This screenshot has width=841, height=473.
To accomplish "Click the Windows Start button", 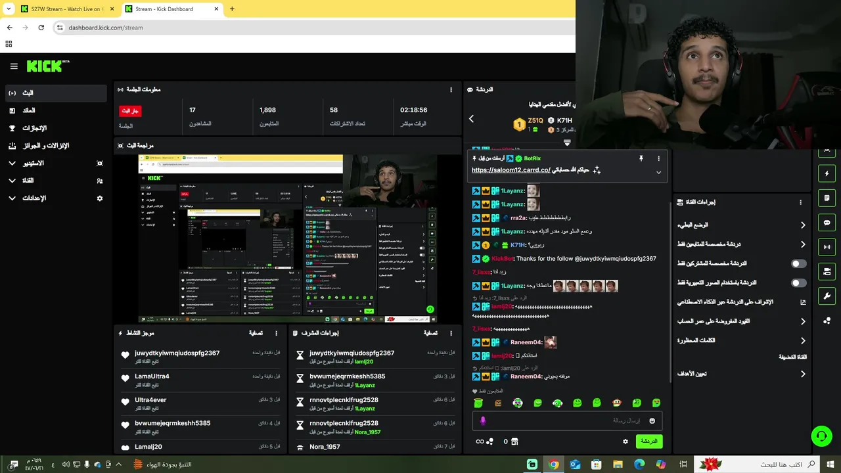I will 830,464.
